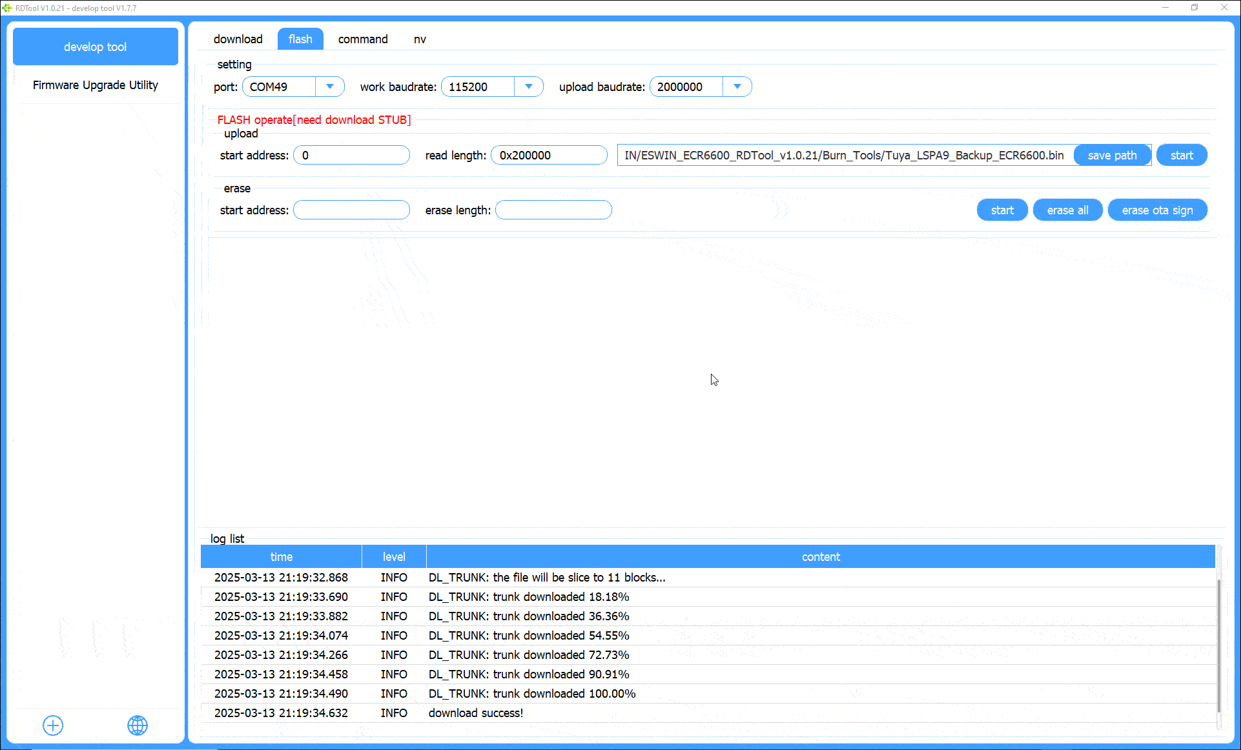
Task: Click the 'FLASH operate[need download STUB]' label
Action: tap(314, 120)
